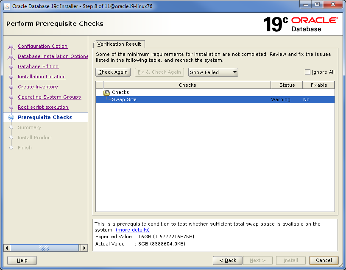
Task: Open the Show Failed dropdown
Action: [213, 72]
